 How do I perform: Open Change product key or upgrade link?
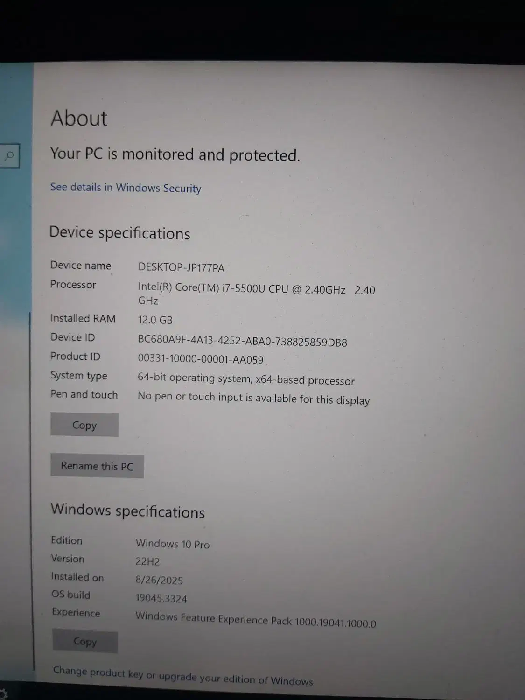pos(183,676)
